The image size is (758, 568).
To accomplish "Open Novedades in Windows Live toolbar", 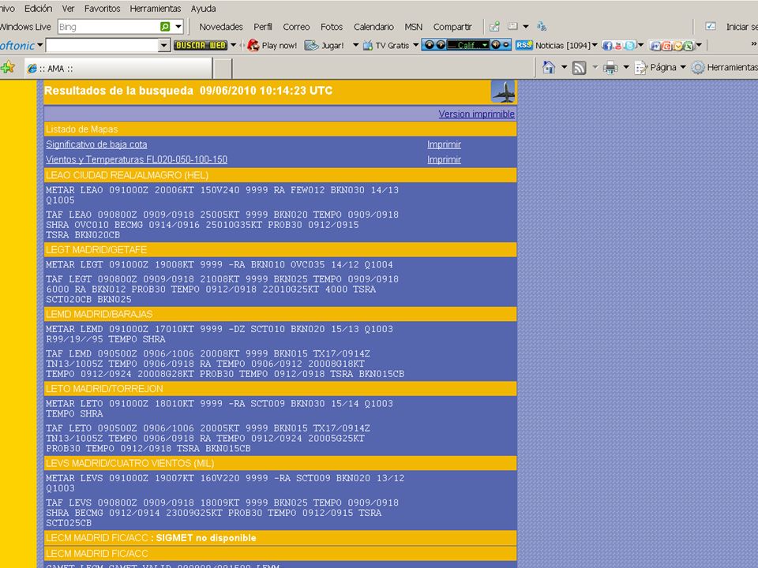I will point(221,27).
